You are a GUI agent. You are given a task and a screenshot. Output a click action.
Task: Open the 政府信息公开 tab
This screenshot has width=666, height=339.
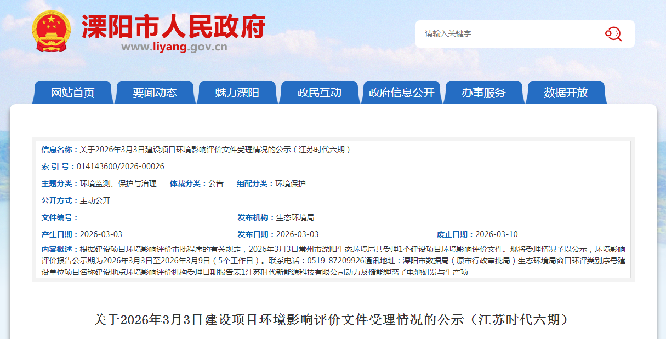tap(401, 93)
